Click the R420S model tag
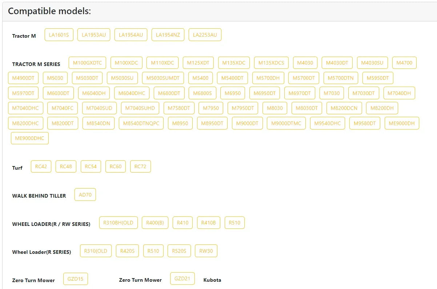The width and height of the screenshot is (437, 289). coord(127,251)
